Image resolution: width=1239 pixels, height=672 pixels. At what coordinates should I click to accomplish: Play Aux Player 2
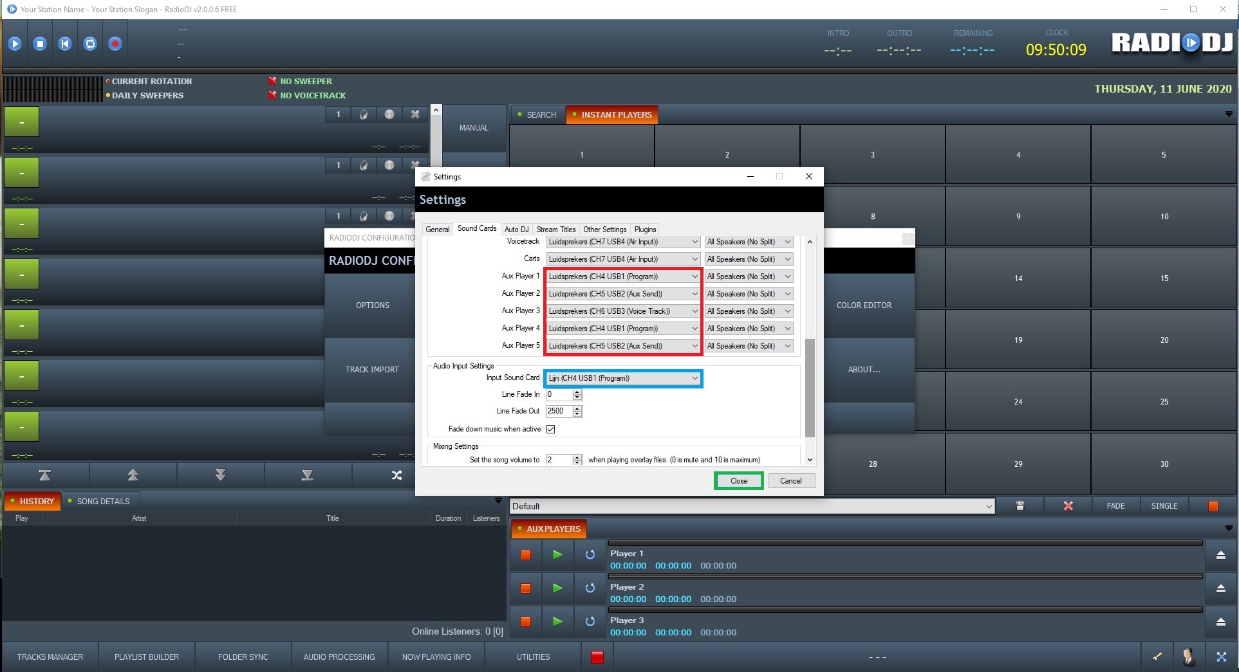[557, 588]
